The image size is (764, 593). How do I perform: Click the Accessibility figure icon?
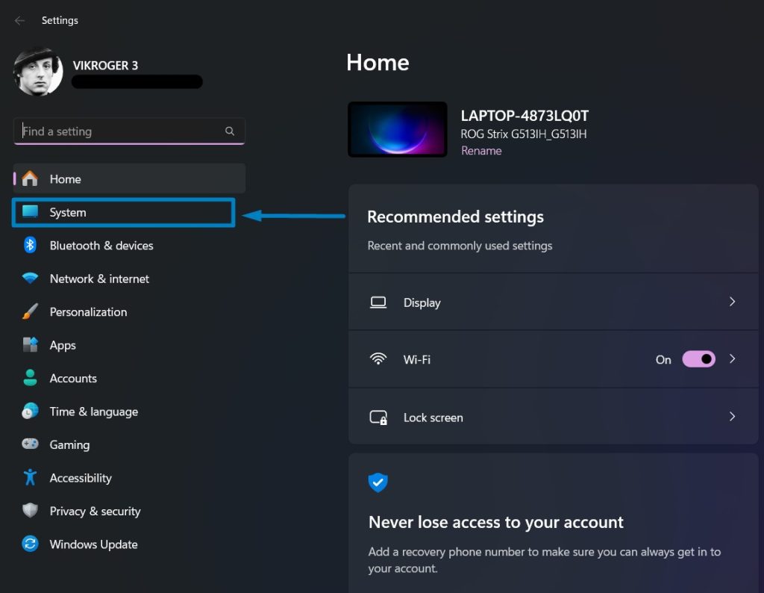[30, 477]
